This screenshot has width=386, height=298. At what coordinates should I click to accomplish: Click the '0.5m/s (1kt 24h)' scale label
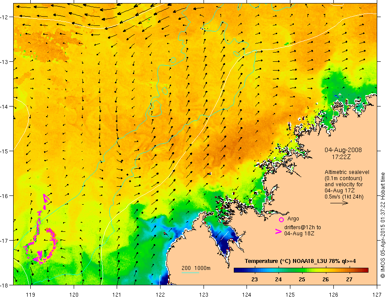[x=344, y=197]
